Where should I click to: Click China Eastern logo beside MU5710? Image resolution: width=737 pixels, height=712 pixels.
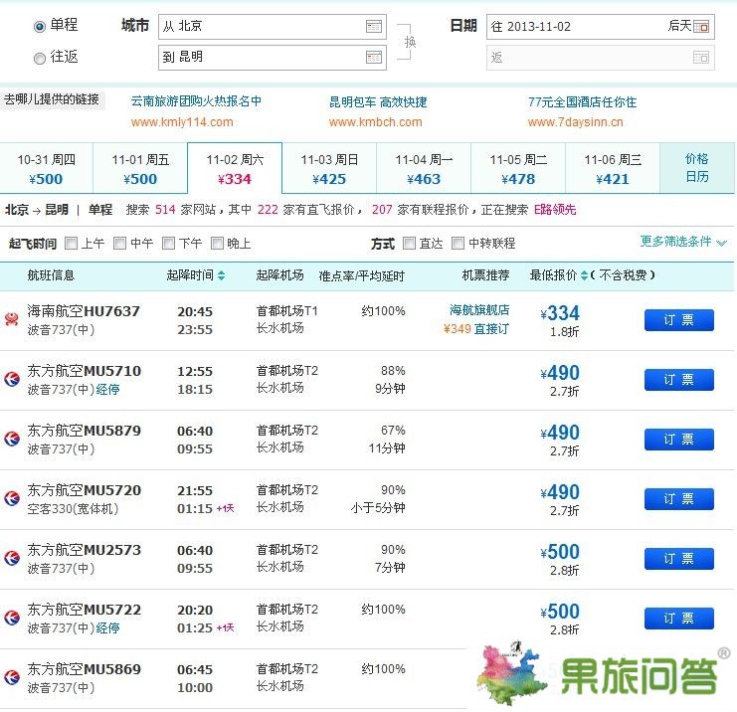click(x=12, y=380)
